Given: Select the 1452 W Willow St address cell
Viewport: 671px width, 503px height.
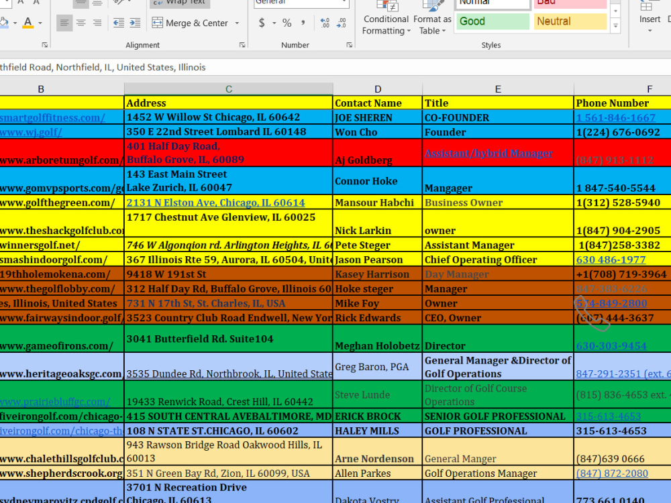Looking at the screenshot, I should pyautogui.click(x=229, y=117).
